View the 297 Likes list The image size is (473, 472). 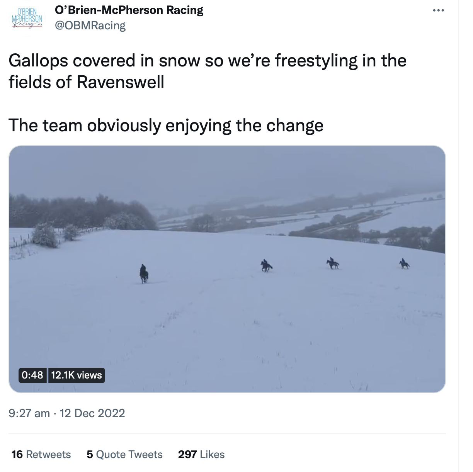(201, 454)
